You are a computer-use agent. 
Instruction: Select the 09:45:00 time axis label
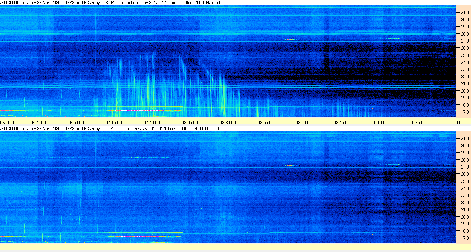(341, 122)
